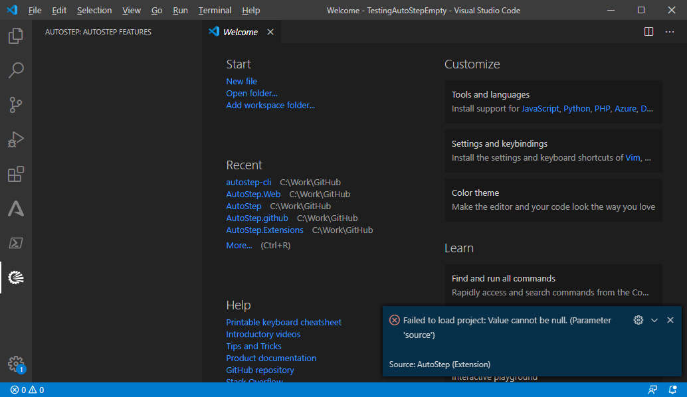Viewport: 687px width, 397px height.
Task: Open the Manage gear in activity bar
Action: [16, 364]
